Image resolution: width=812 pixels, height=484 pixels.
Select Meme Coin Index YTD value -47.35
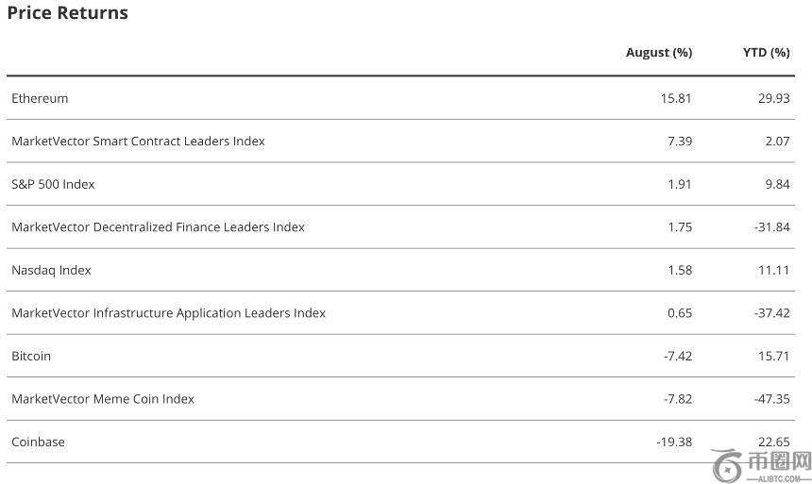tap(771, 399)
